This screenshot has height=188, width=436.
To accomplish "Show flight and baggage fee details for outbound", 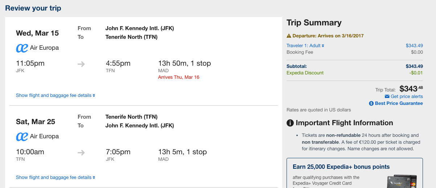I will coord(55,95).
